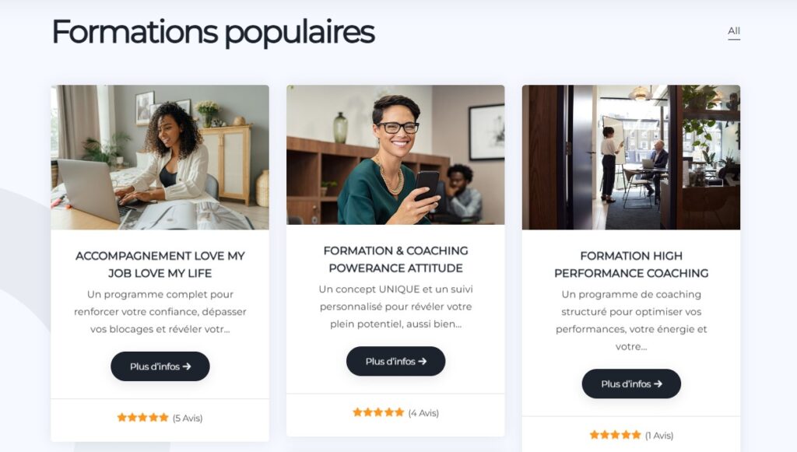Open High Performance Coaching office thumbnail
This screenshot has width=797, height=452.
point(630,157)
